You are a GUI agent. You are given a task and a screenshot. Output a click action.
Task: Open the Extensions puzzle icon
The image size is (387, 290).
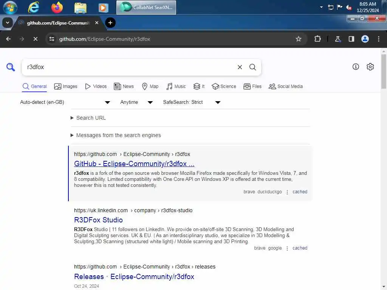click(317, 39)
